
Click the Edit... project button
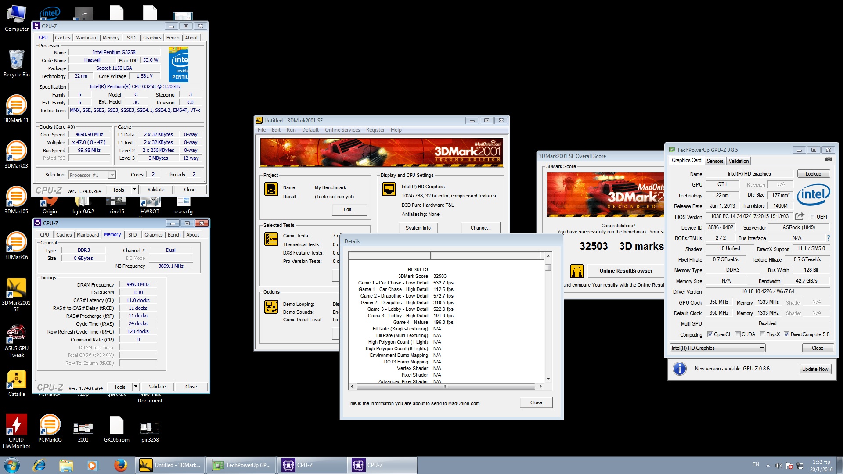point(349,209)
